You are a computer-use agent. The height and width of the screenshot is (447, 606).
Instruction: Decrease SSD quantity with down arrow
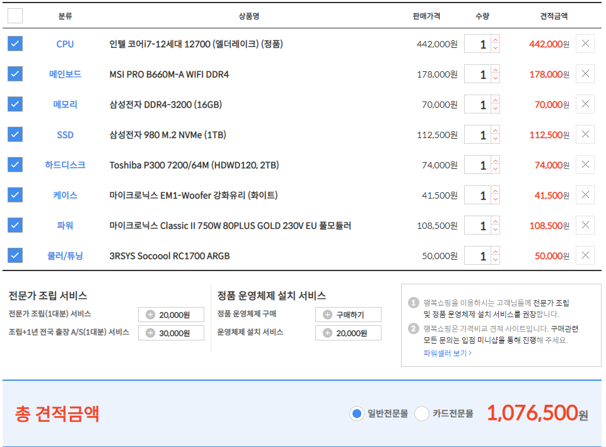click(x=496, y=139)
